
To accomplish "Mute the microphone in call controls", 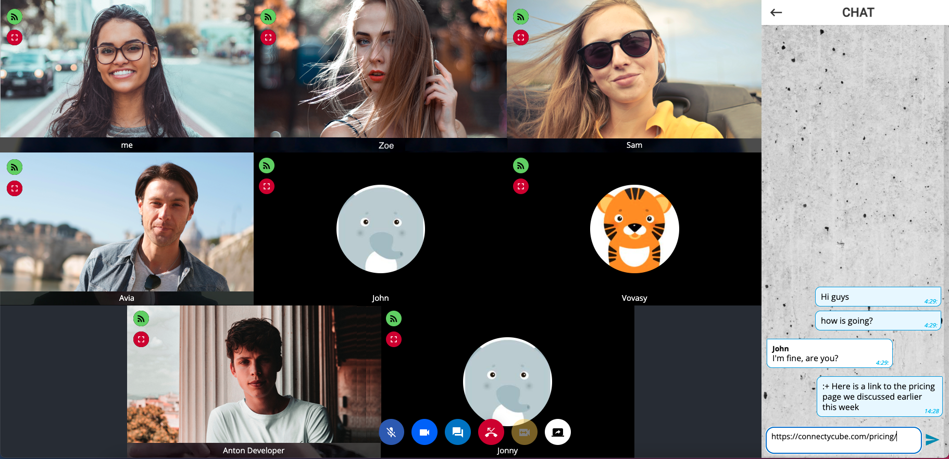I will 391,432.
